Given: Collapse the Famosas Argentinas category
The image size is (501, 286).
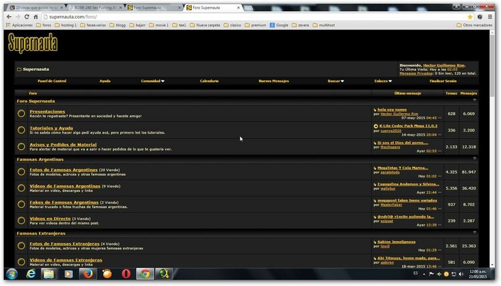Looking at the screenshot, I should click(475, 158).
